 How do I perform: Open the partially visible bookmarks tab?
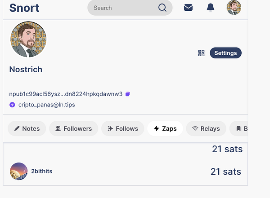click(240, 128)
